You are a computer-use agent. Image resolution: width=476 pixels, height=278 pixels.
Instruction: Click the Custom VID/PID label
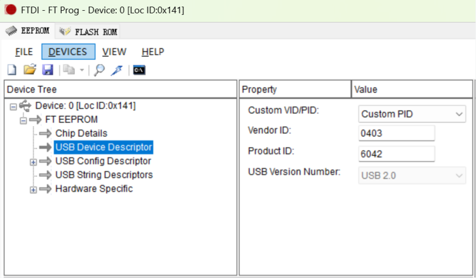pos(284,110)
